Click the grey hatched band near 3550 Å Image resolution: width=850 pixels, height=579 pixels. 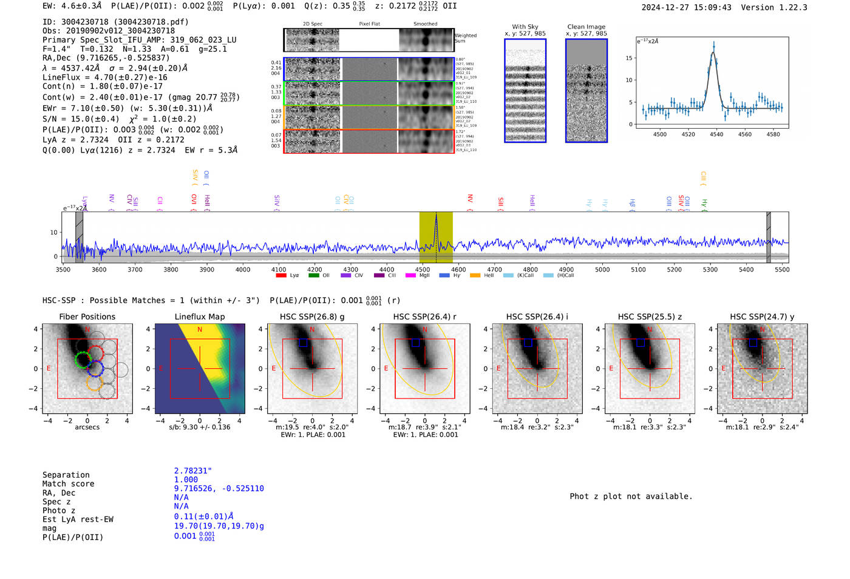point(79,238)
